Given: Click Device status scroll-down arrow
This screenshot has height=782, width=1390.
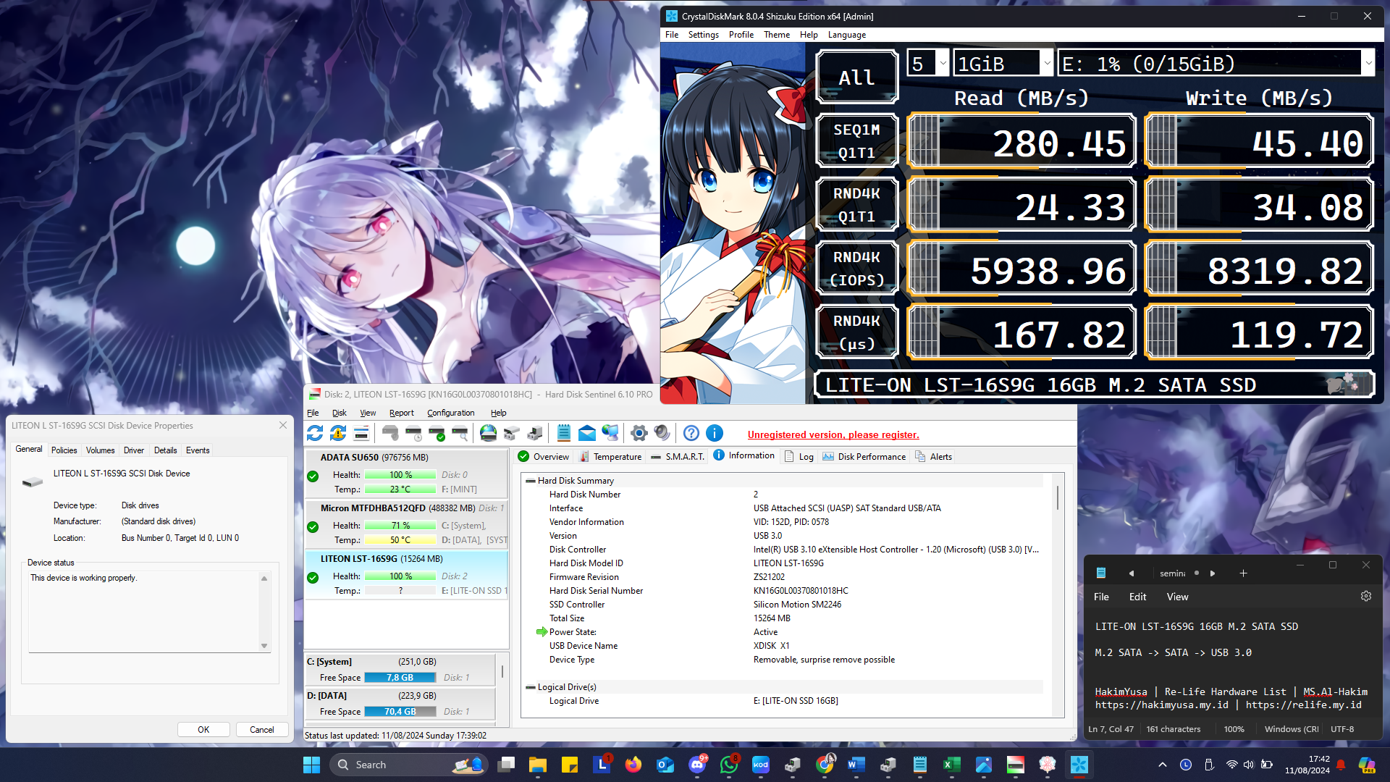Looking at the screenshot, I should pyautogui.click(x=264, y=646).
